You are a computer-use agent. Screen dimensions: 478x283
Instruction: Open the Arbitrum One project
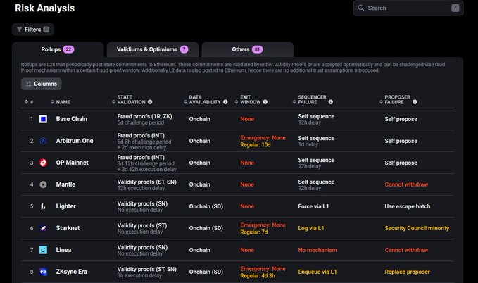(75, 141)
